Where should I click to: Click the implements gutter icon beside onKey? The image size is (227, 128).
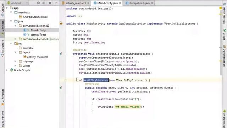coord(61,88)
